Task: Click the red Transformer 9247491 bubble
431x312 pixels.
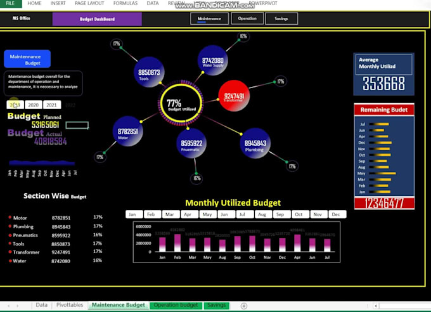Action: click(234, 96)
